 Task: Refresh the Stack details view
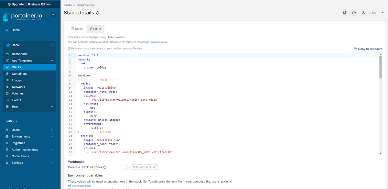[x=98, y=13]
